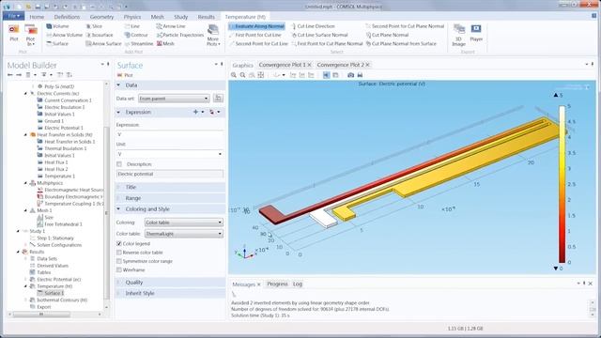Add a Mesh plot from ribbon
Screen dimensions: 601x338
pyautogui.click(x=165, y=44)
